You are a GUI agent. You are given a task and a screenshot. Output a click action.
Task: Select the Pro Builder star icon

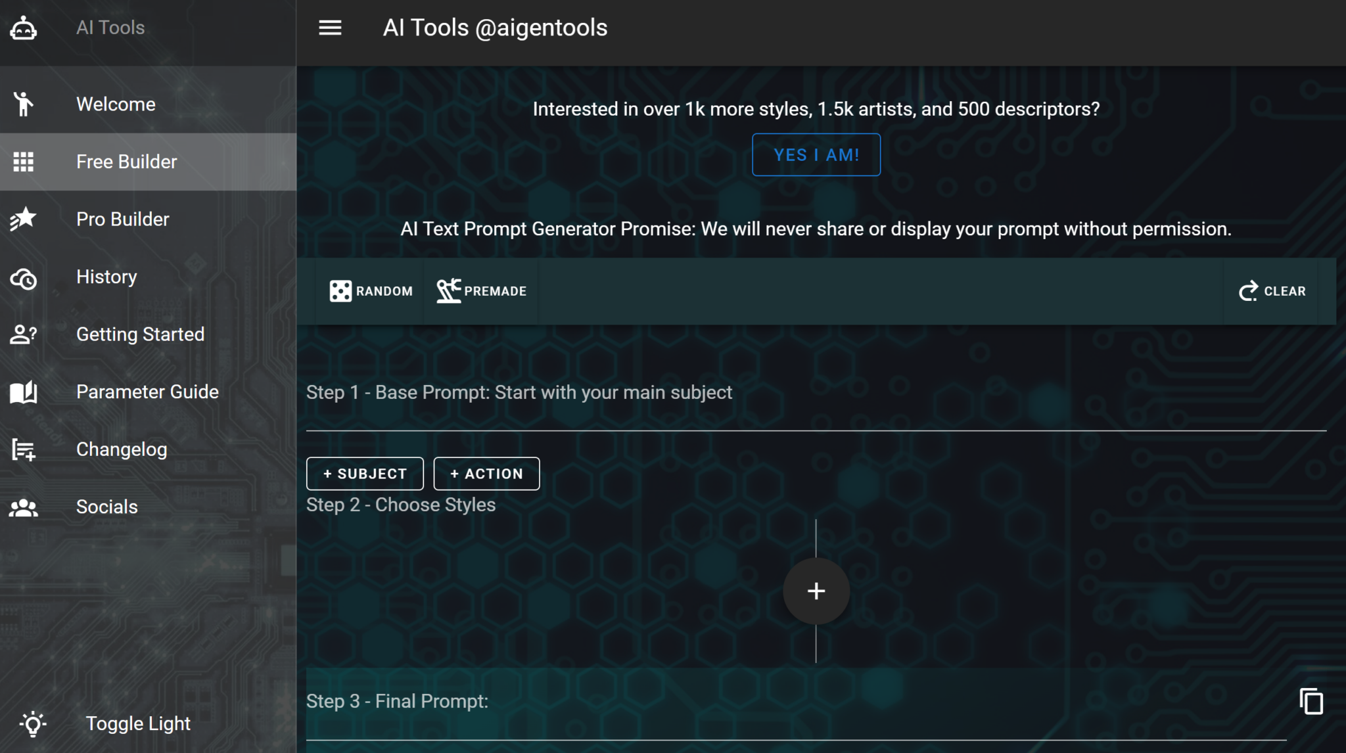pos(23,219)
